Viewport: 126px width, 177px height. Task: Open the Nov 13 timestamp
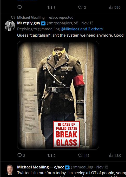[87, 23]
